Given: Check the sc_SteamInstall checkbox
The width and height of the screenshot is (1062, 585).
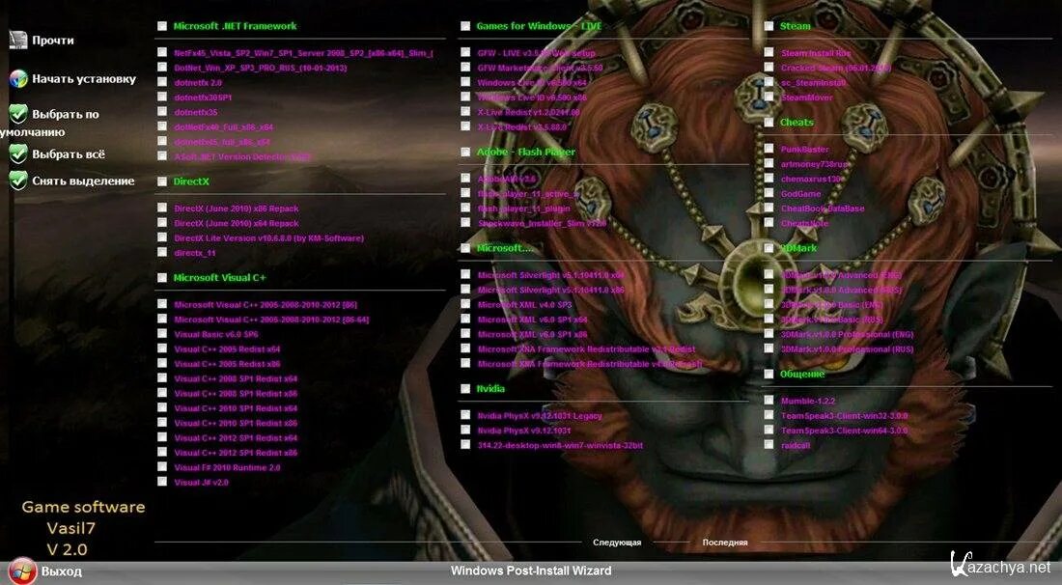Looking at the screenshot, I should pyautogui.click(x=769, y=82).
